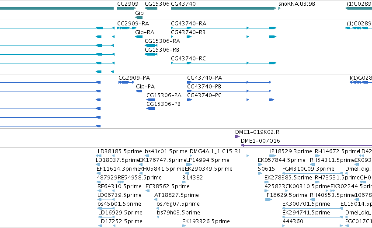Select EST CK00310.5prime

[308, 186]
